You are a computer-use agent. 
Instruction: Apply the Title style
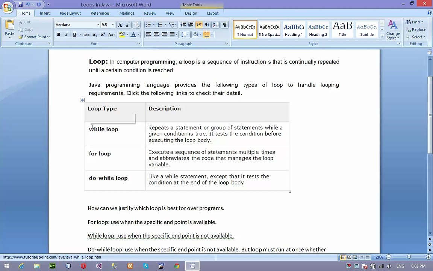342,29
